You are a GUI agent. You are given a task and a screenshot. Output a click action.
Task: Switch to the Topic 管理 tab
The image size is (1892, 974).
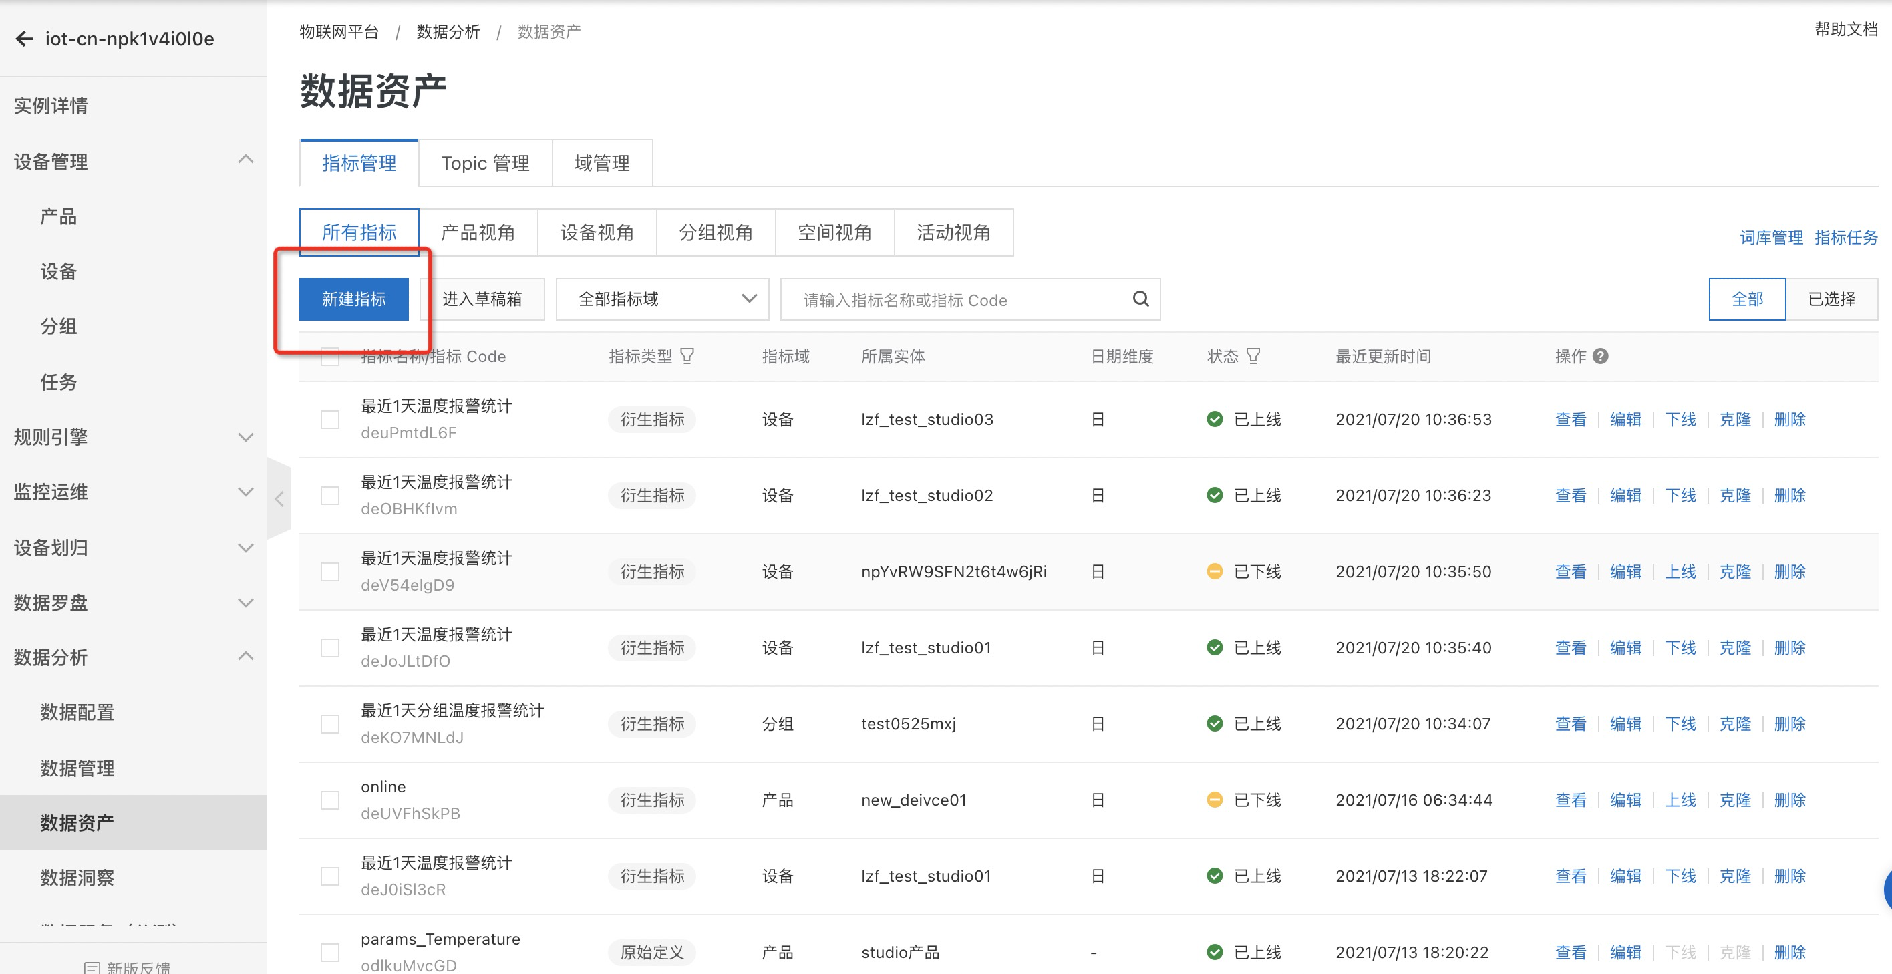point(485,163)
